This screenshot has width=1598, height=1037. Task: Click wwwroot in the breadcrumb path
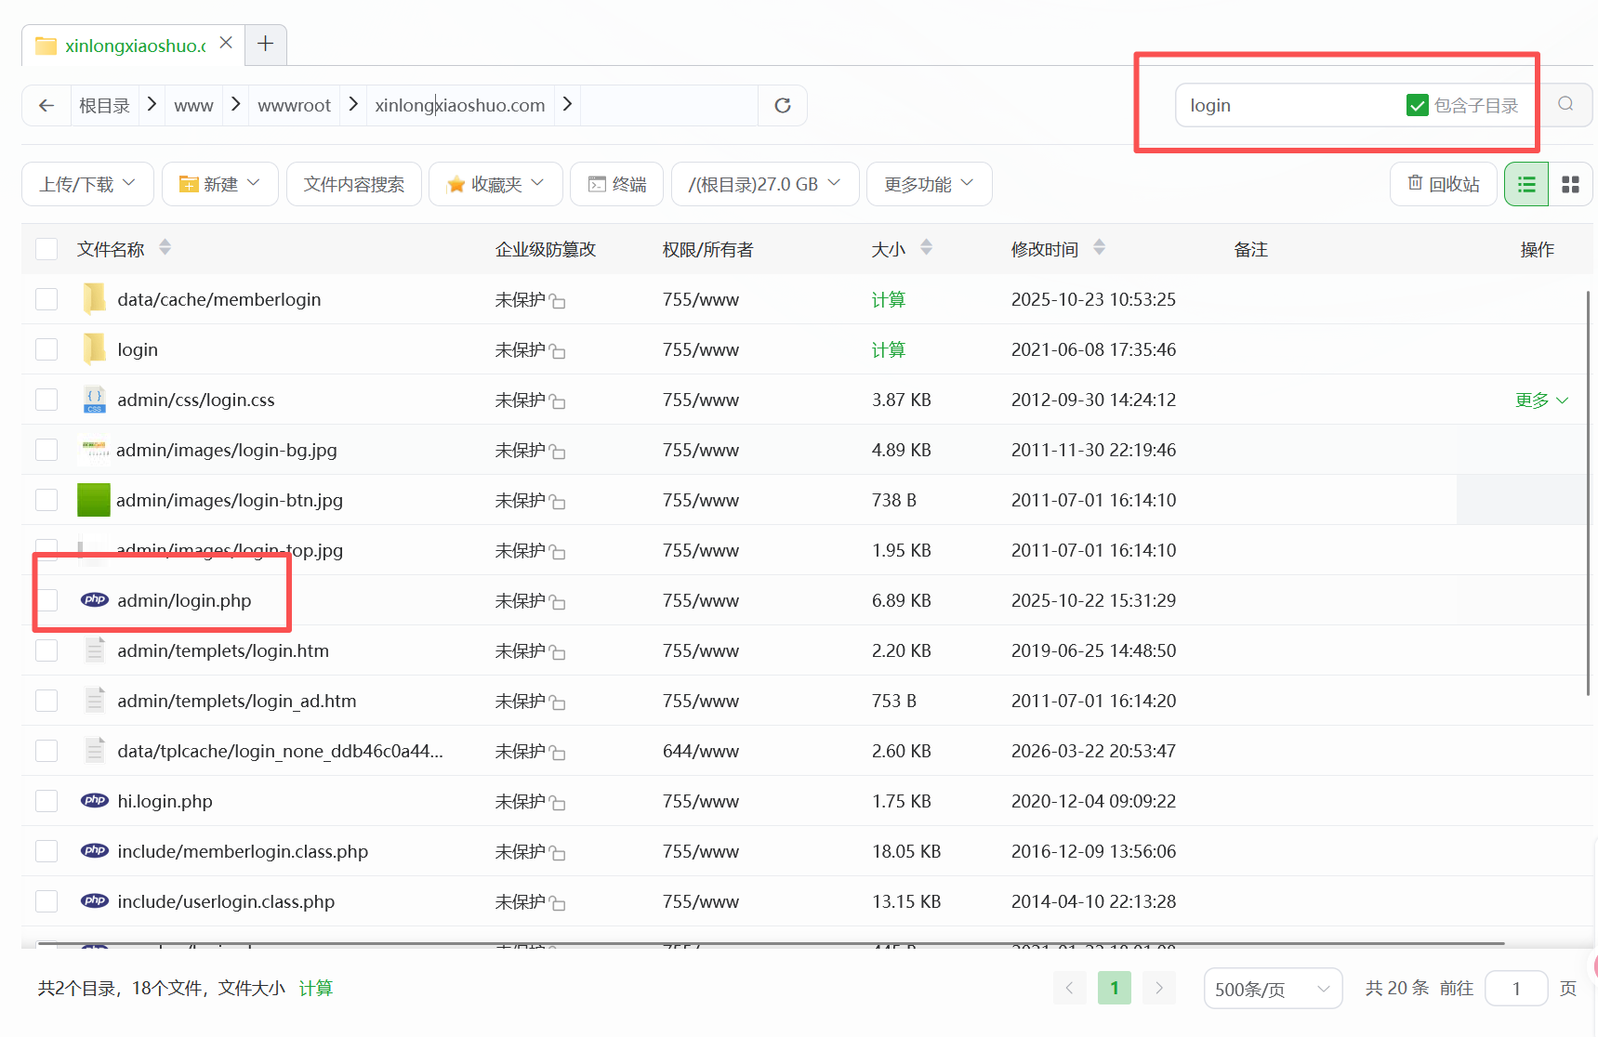294,105
